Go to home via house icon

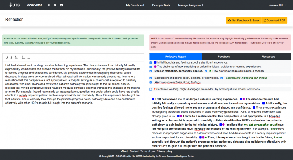pos(49,5)
